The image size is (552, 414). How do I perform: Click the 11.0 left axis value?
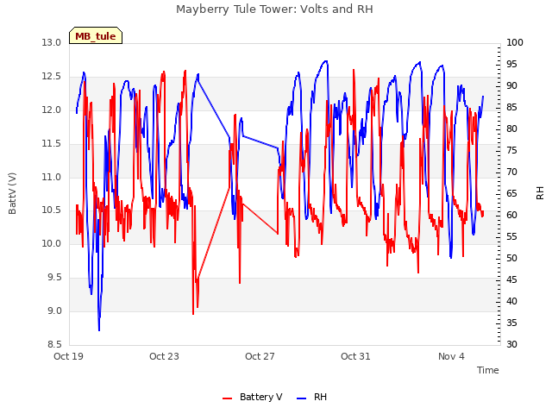point(52,177)
